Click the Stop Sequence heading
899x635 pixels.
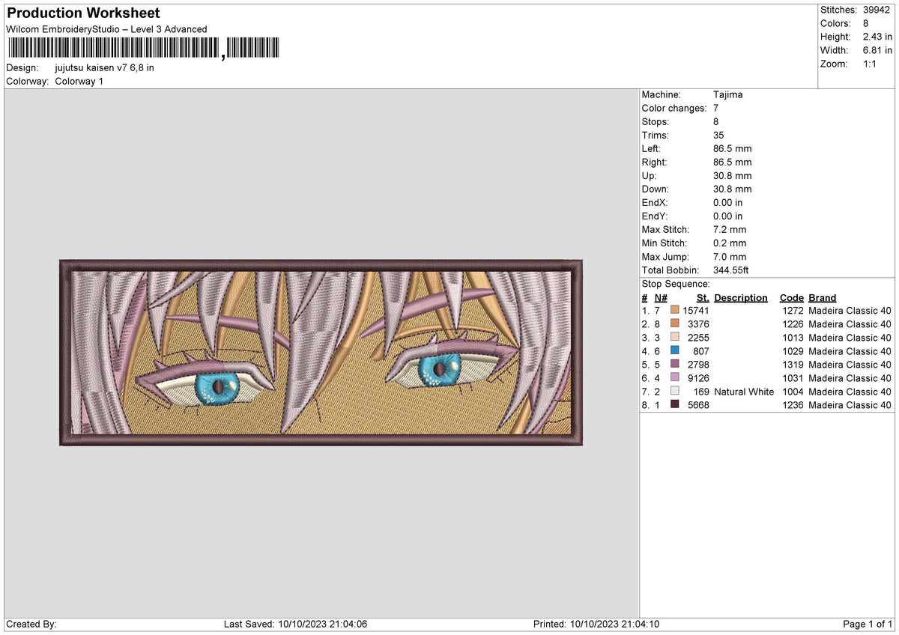(x=676, y=284)
